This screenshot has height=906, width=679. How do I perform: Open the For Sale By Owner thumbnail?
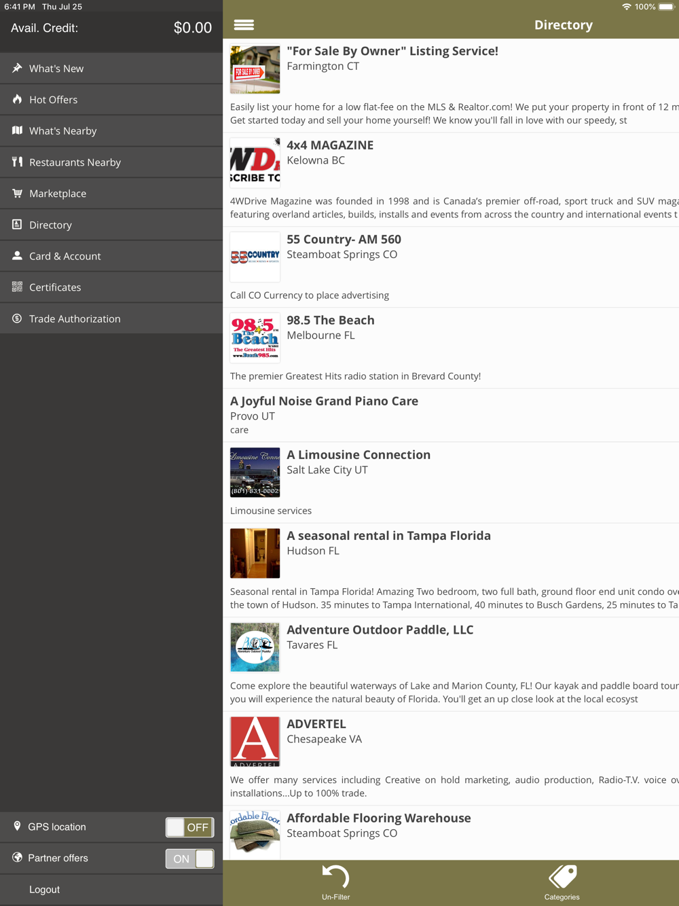pos(255,69)
